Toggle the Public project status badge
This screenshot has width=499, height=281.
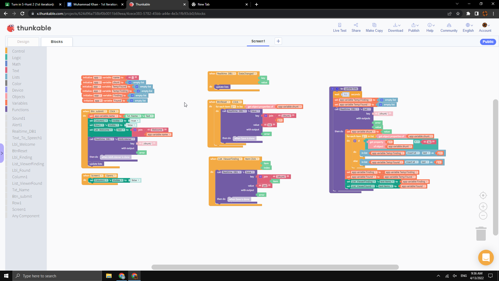click(488, 42)
